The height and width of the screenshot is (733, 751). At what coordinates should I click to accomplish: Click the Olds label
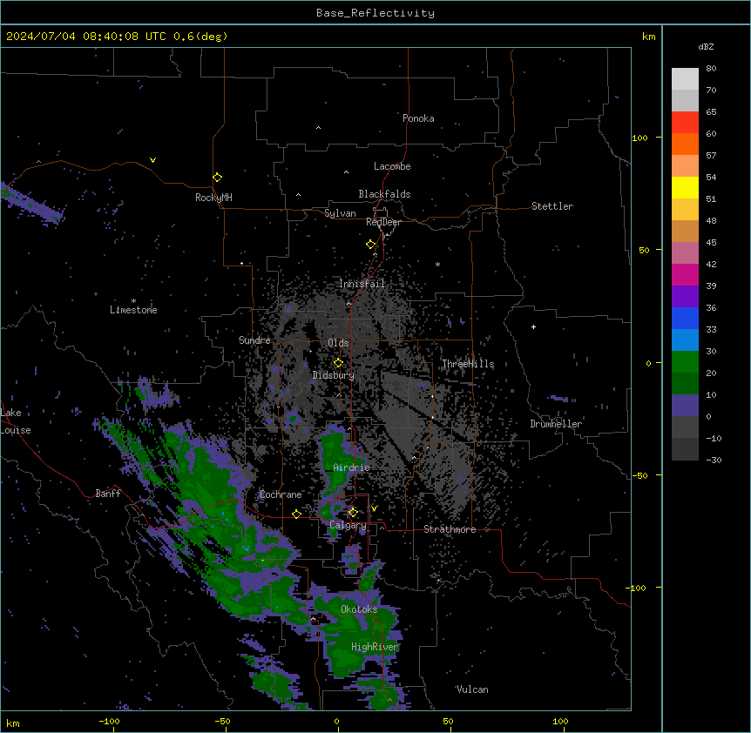coord(338,343)
